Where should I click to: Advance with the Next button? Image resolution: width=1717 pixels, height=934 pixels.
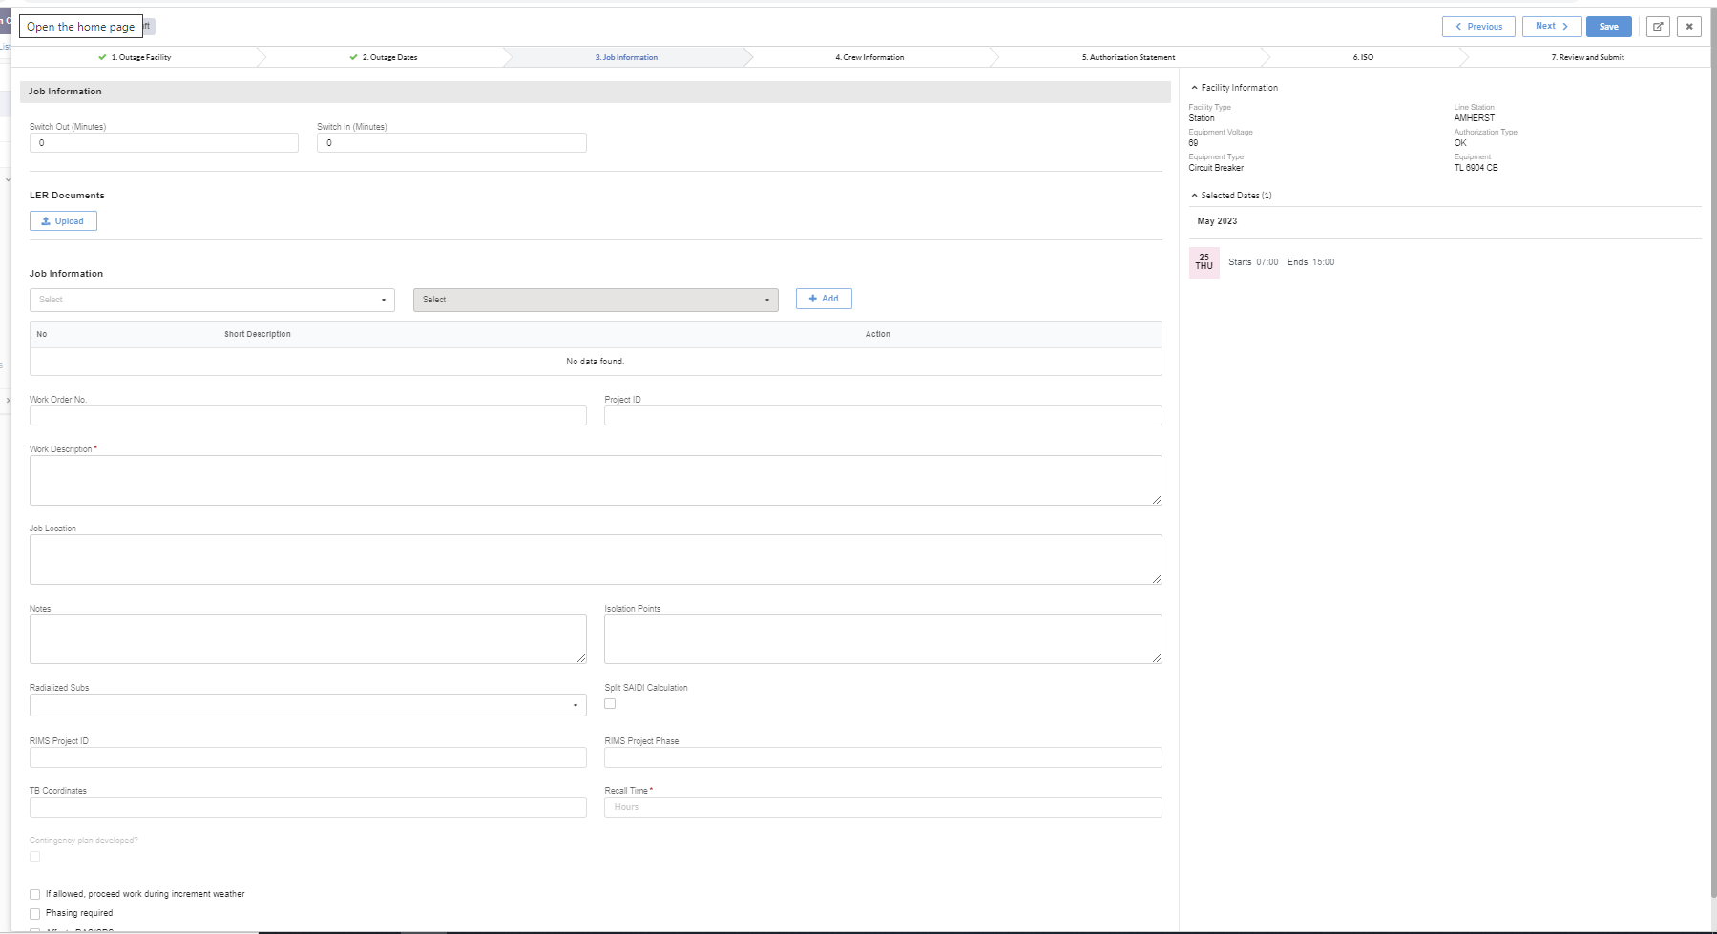[x=1551, y=27]
